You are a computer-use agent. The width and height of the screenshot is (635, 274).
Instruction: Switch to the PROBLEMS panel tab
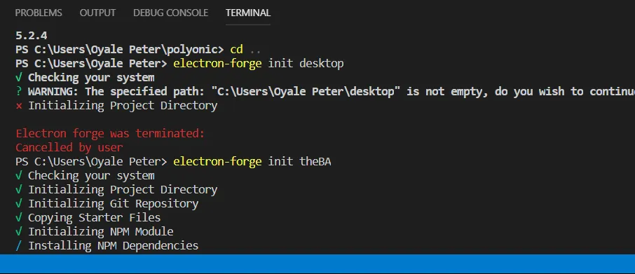point(39,13)
